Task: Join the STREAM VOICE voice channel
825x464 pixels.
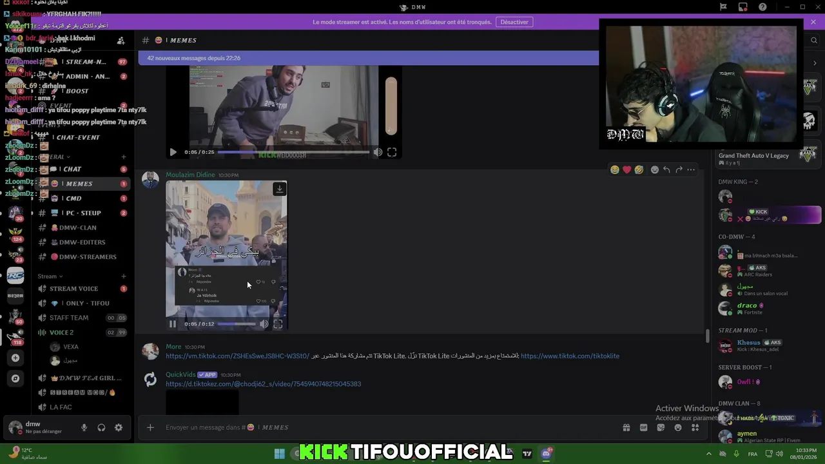Action: pos(82,289)
